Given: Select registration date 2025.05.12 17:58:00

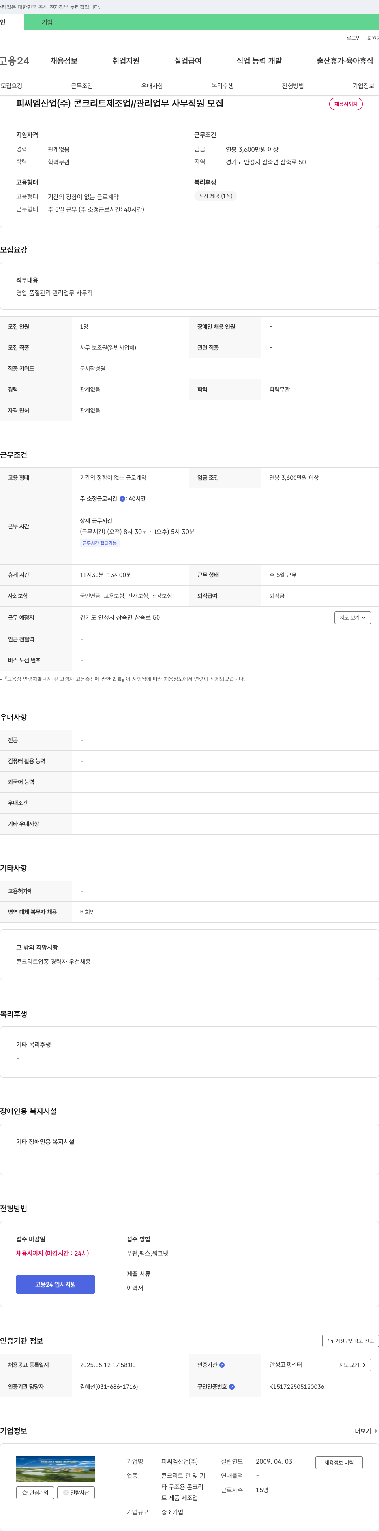Looking at the screenshot, I should (x=107, y=1365).
